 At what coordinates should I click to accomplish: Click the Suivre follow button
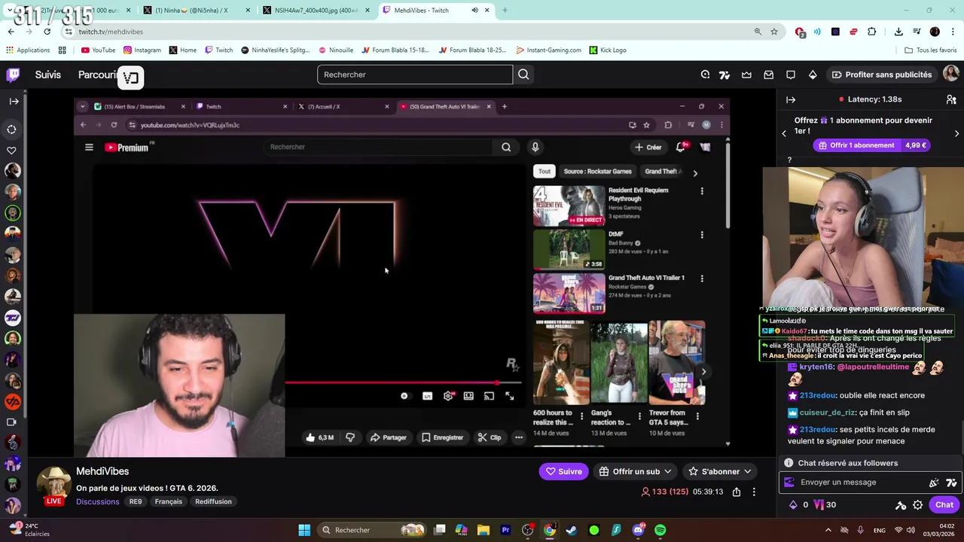pyautogui.click(x=563, y=471)
